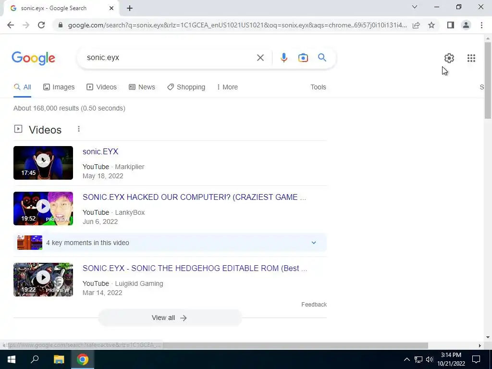Viewport: 492px width, 369px height.
Task: Open Videos section three-dot options
Action: (79, 129)
